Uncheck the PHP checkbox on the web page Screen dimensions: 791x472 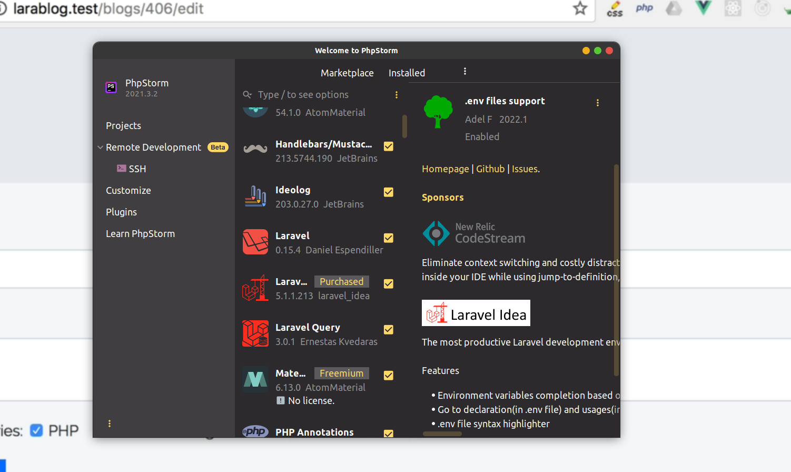36,430
